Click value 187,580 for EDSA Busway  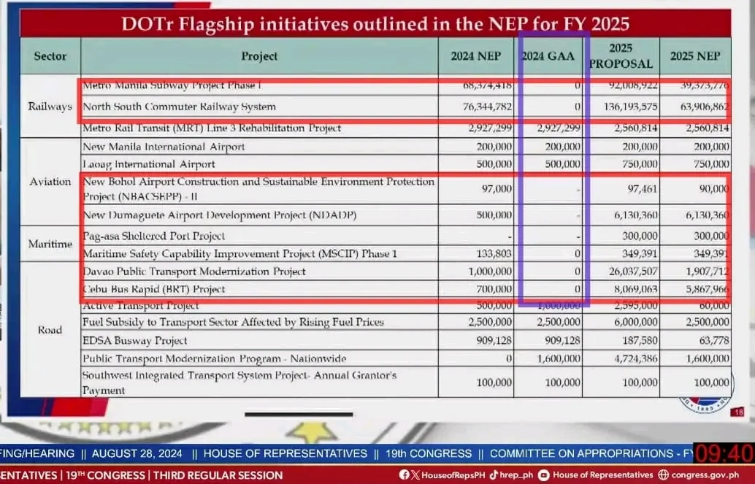(x=640, y=340)
